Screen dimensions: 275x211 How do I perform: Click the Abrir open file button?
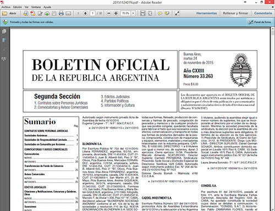tap(9, 13)
